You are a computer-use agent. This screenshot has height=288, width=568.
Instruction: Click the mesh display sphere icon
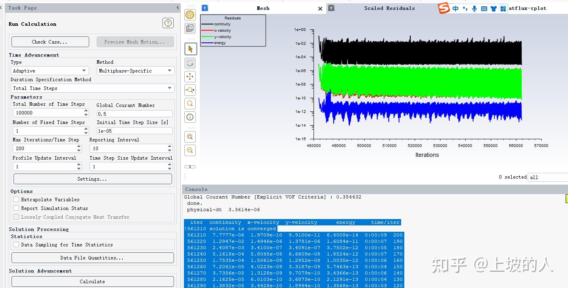(x=190, y=15)
